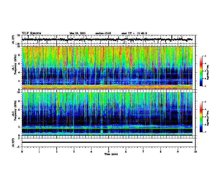Screen dimensions: 220x170
Task: Click the "-7" label on ch.2 color bar
Action: click(205, 132)
